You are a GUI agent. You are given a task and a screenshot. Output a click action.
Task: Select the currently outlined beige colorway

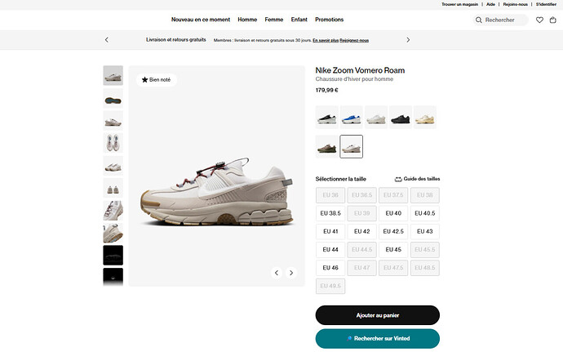[x=351, y=147]
